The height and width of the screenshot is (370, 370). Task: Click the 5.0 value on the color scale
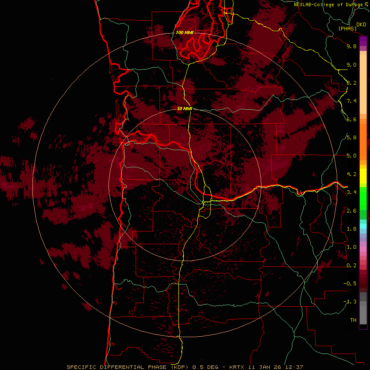(x=351, y=156)
